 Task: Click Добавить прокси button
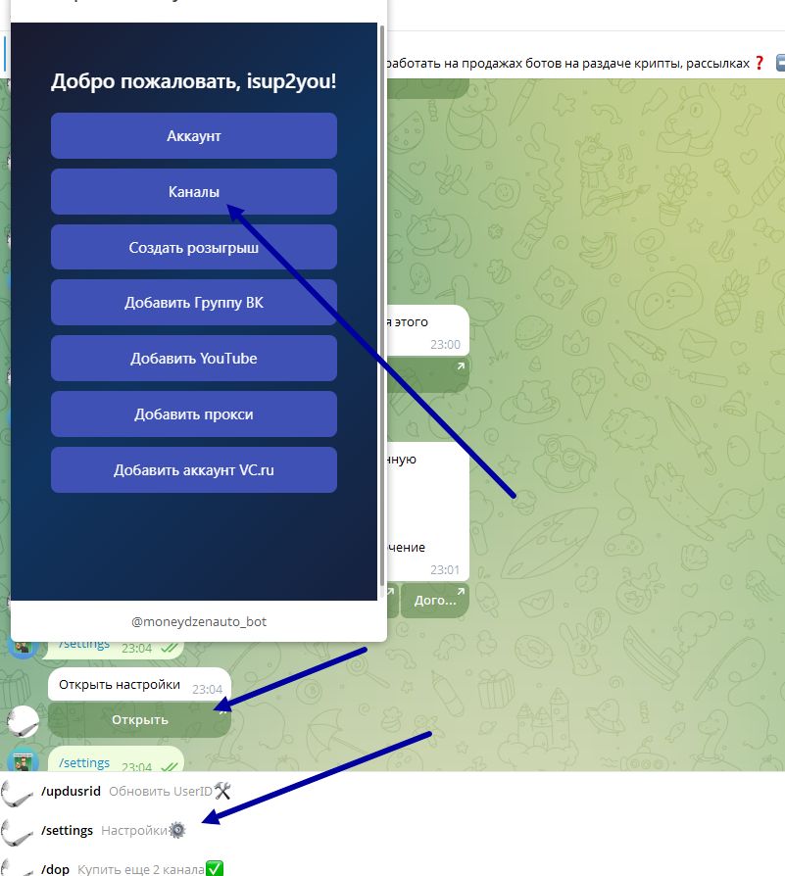(x=193, y=414)
